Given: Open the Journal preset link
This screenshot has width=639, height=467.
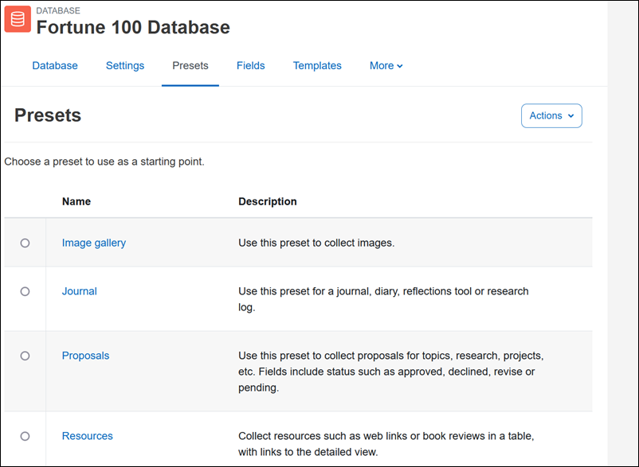Looking at the screenshot, I should point(79,291).
